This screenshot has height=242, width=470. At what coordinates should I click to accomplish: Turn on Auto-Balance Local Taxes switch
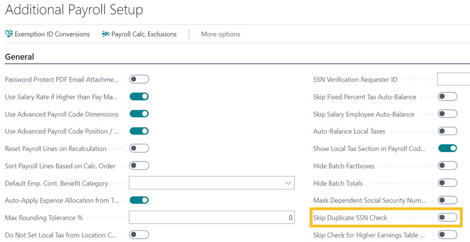click(448, 131)
